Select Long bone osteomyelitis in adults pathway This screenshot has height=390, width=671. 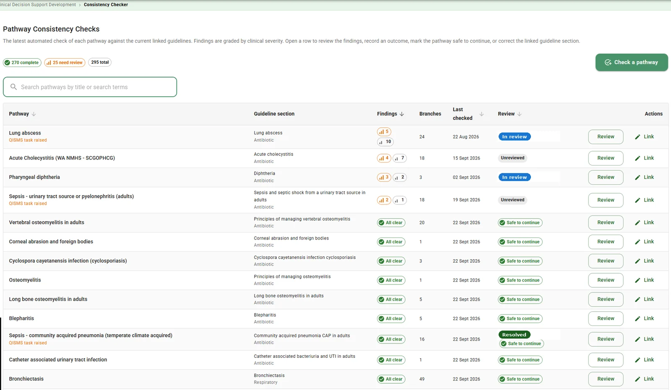48,300
